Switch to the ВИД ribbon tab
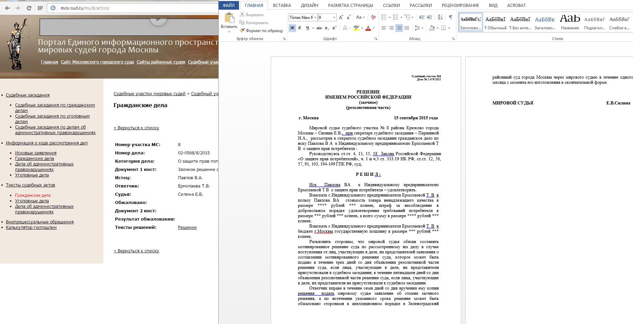The width and height of the screenshot is (633, 324). pos(493,5)
